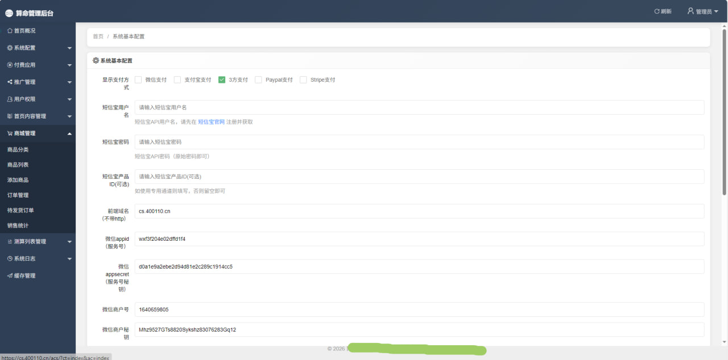The width and height of the screenshot is (728, 360).
Task: Click the gear icon beside 系统配置 in sidebar
Action: point(10,48)
